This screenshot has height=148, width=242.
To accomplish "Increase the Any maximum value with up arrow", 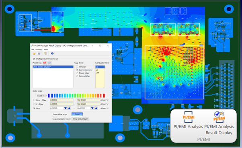I will pos(96,108).
